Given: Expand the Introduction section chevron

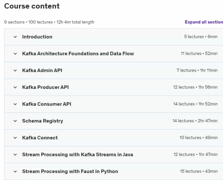Looking at the screenshot, I should click(x=15, y=37).
